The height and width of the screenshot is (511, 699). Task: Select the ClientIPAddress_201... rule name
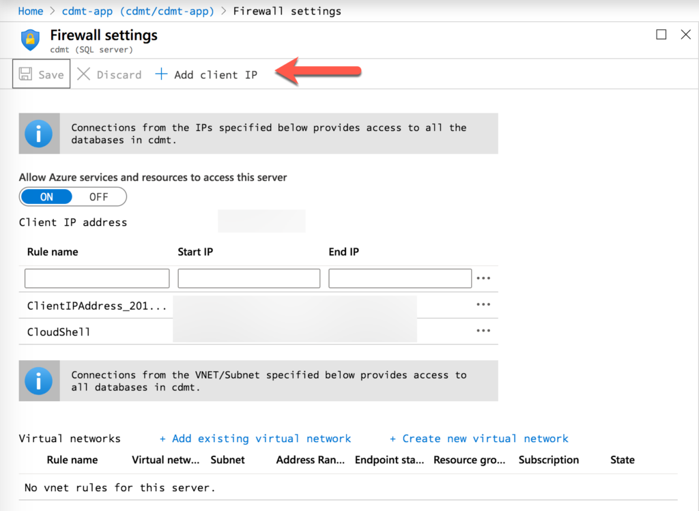(x=97, y=306)
